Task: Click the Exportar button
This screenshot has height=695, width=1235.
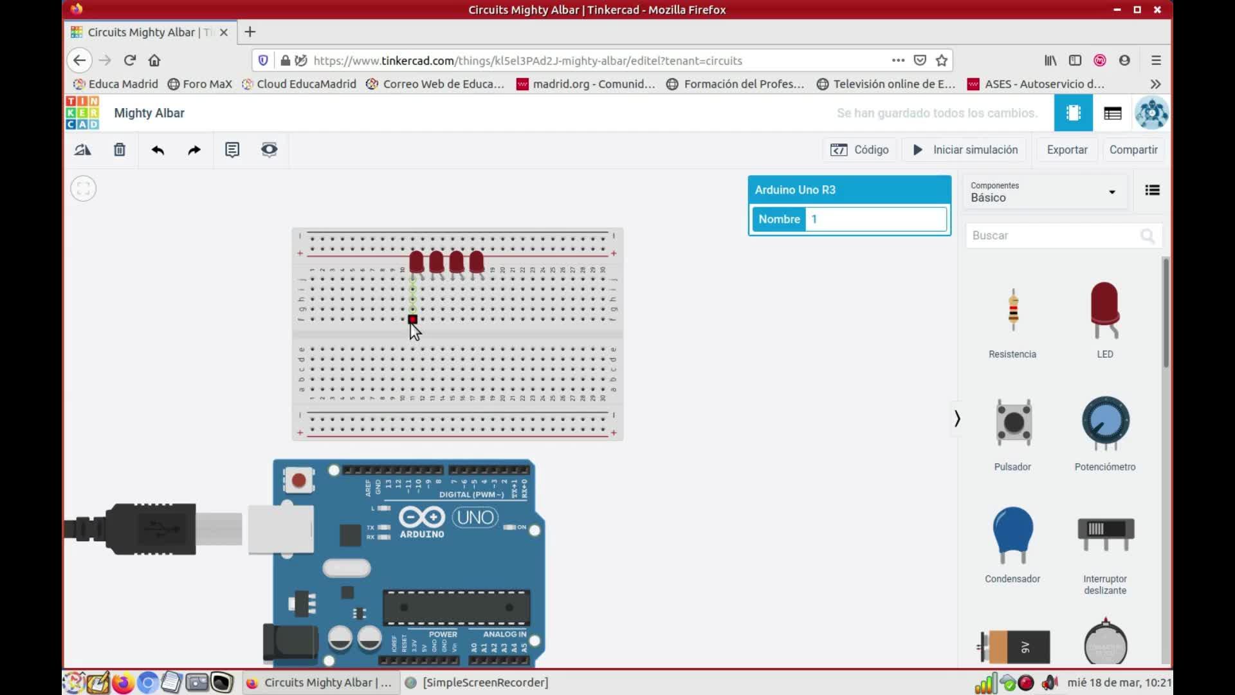Action: click(x=1066, y=150)
